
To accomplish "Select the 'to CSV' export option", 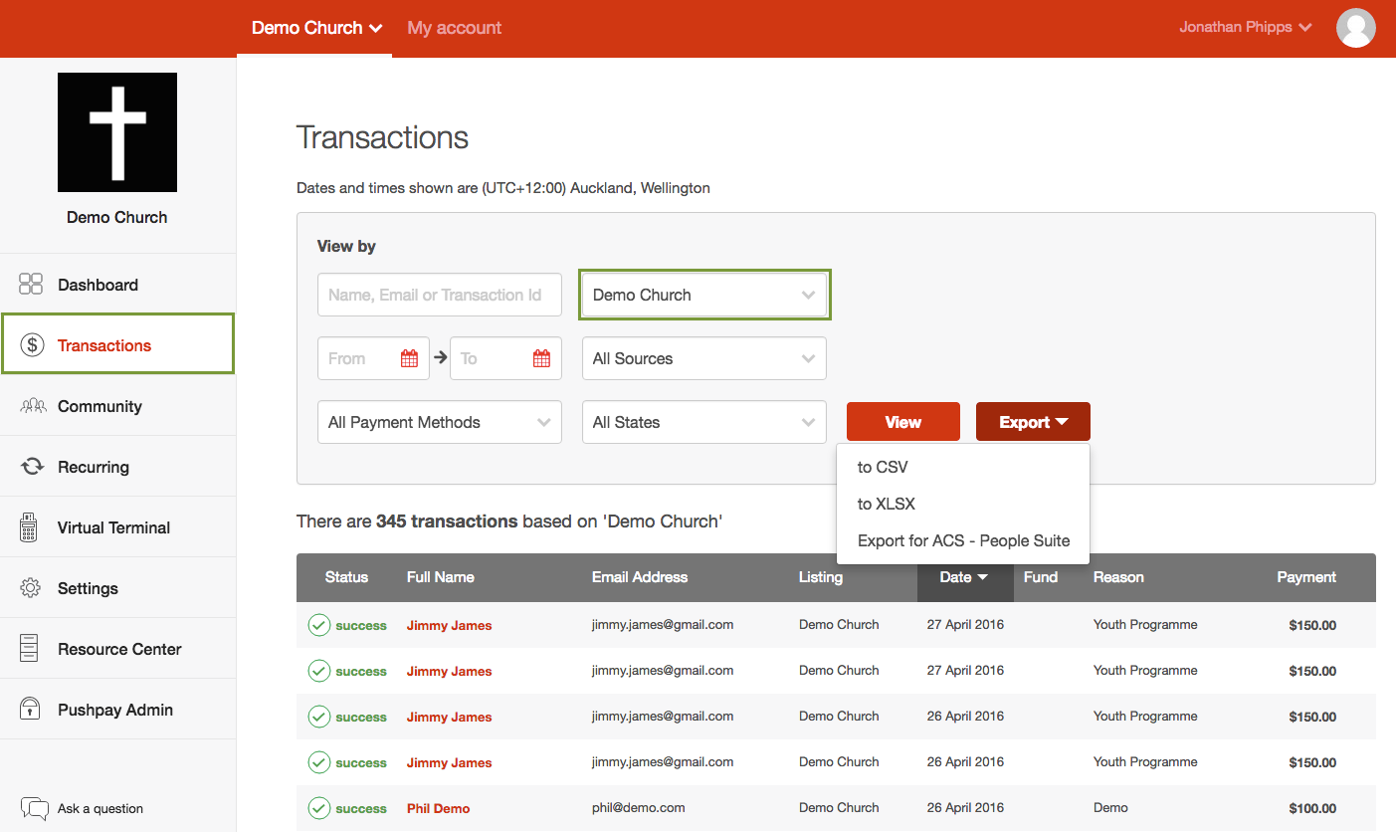I will [x=883, y=467].
